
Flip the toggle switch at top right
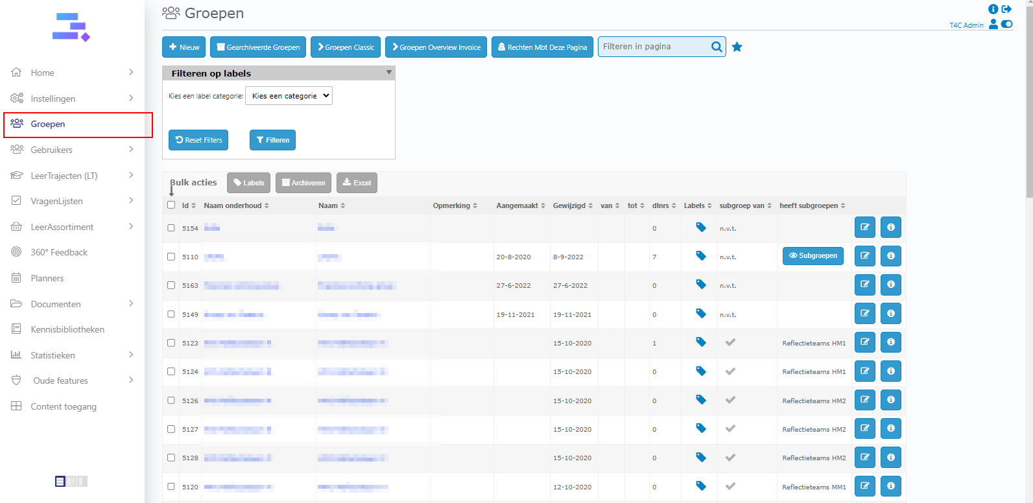click(x=1006, y=25)
